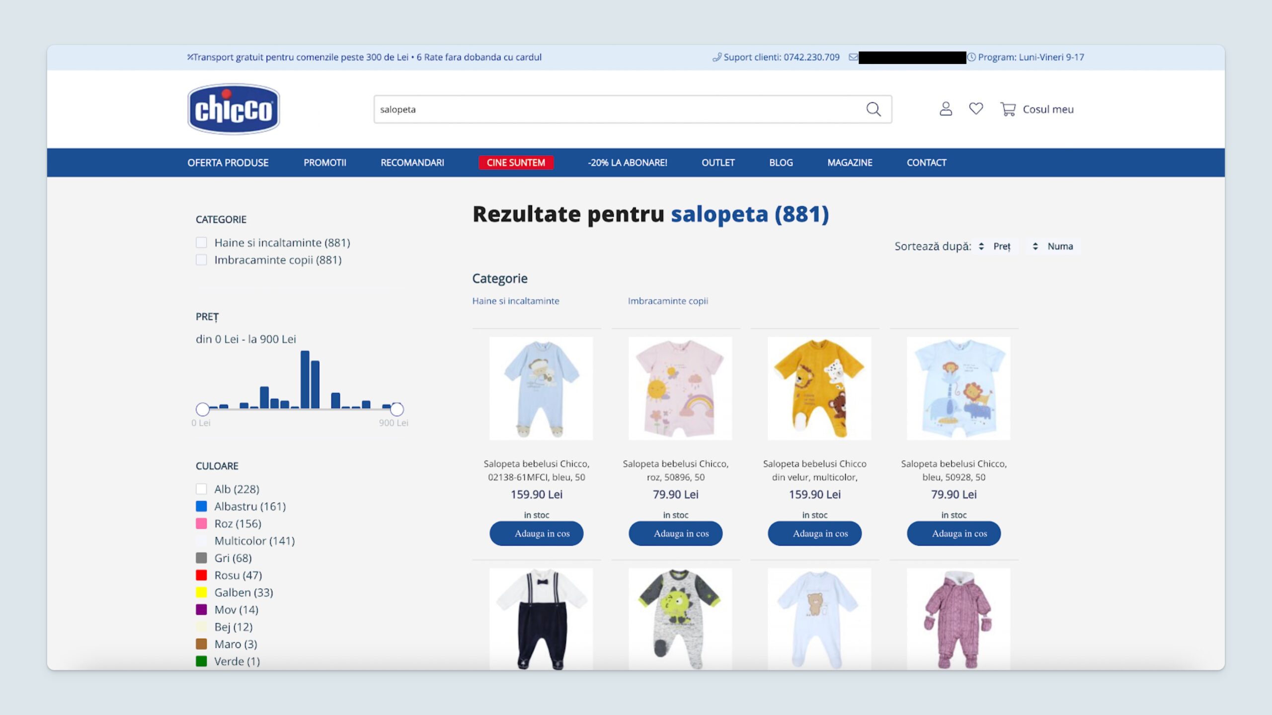Open the wishlist heart icon

[x=976, y=109]
